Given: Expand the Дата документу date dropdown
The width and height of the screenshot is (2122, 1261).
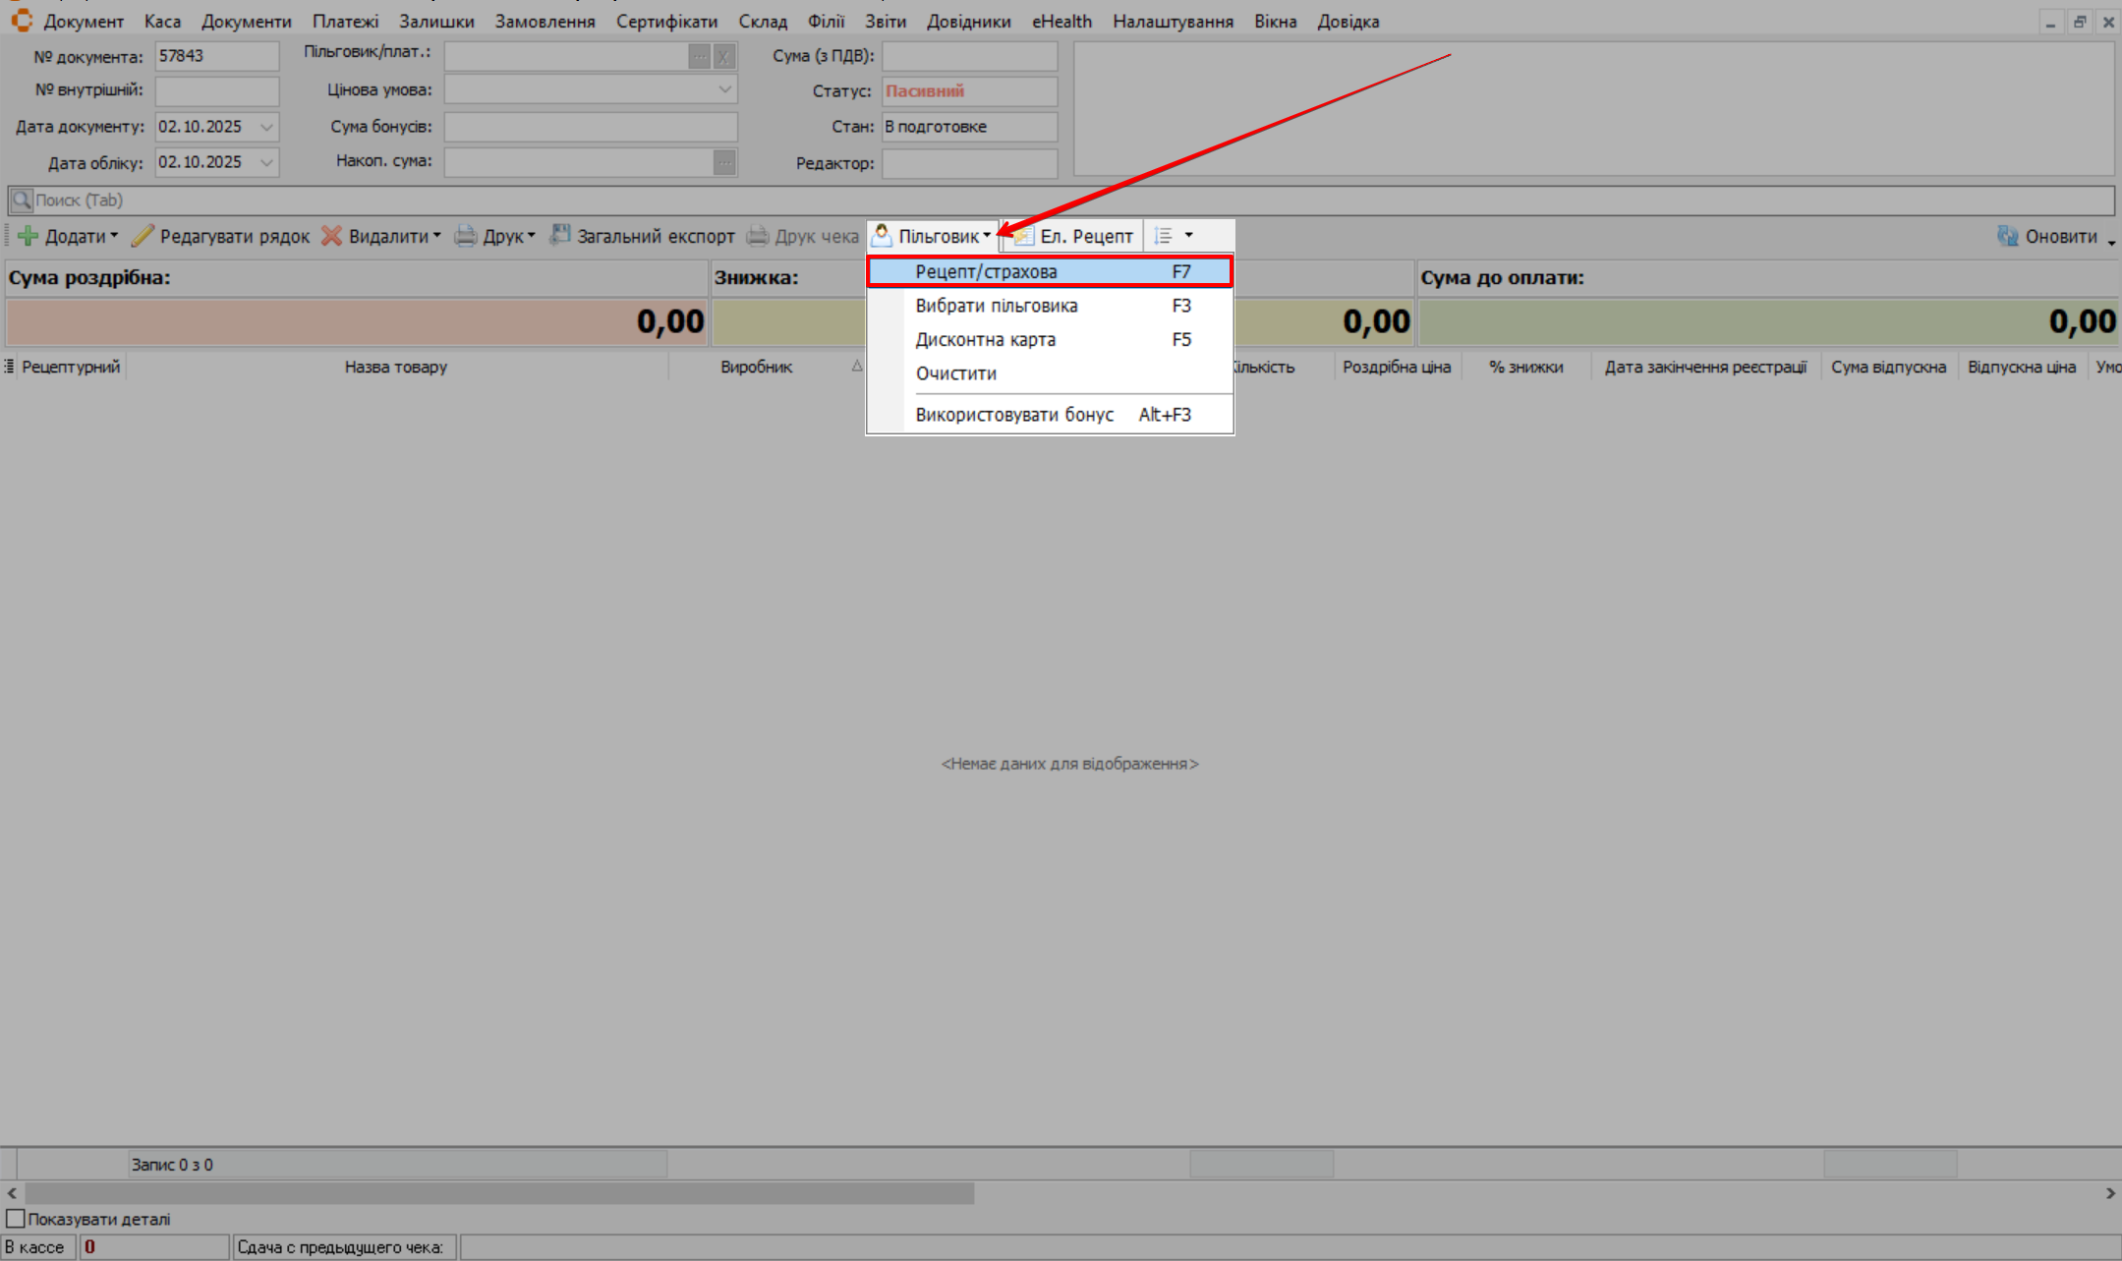Looking at the screenshot, I should click(266, 127).
